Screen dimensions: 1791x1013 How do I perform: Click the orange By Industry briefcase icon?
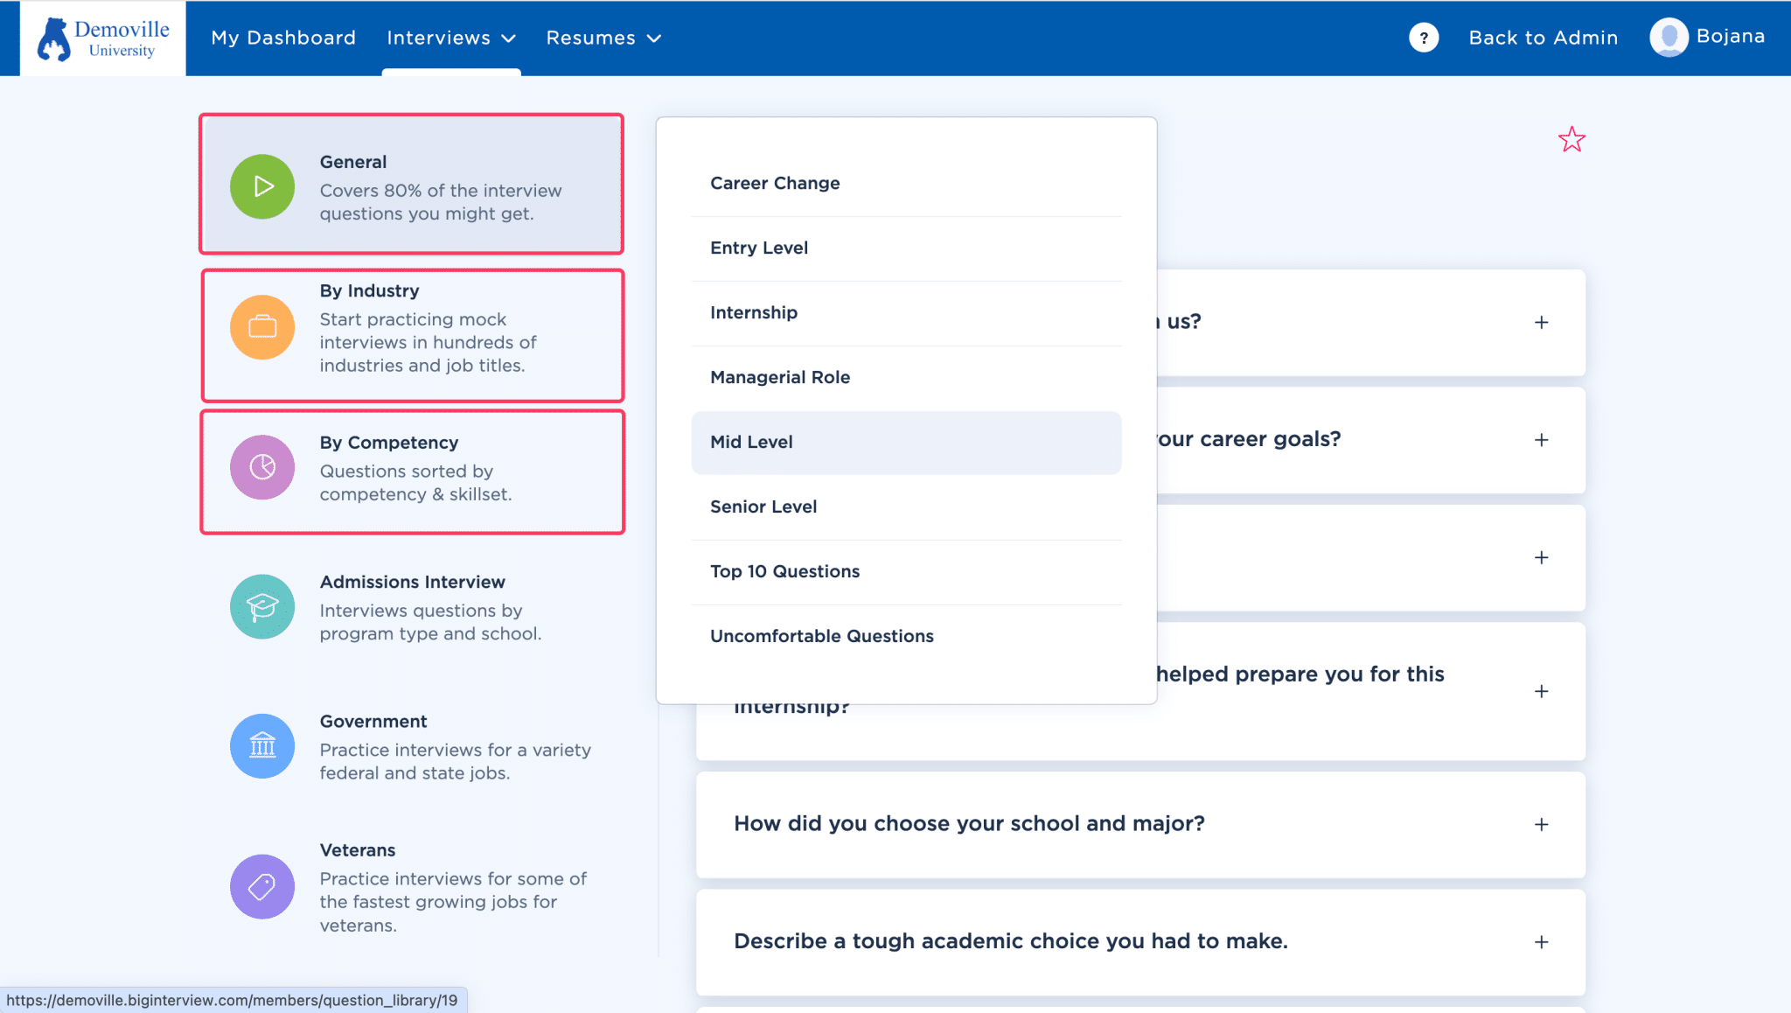[x=261, y=327]
